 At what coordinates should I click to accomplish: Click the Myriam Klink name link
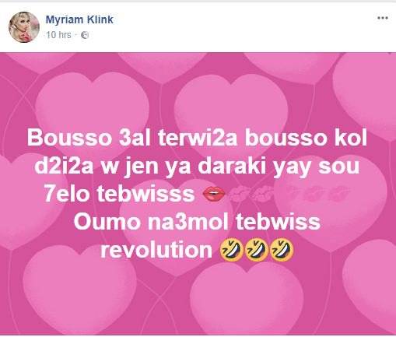tap(79, 19)
